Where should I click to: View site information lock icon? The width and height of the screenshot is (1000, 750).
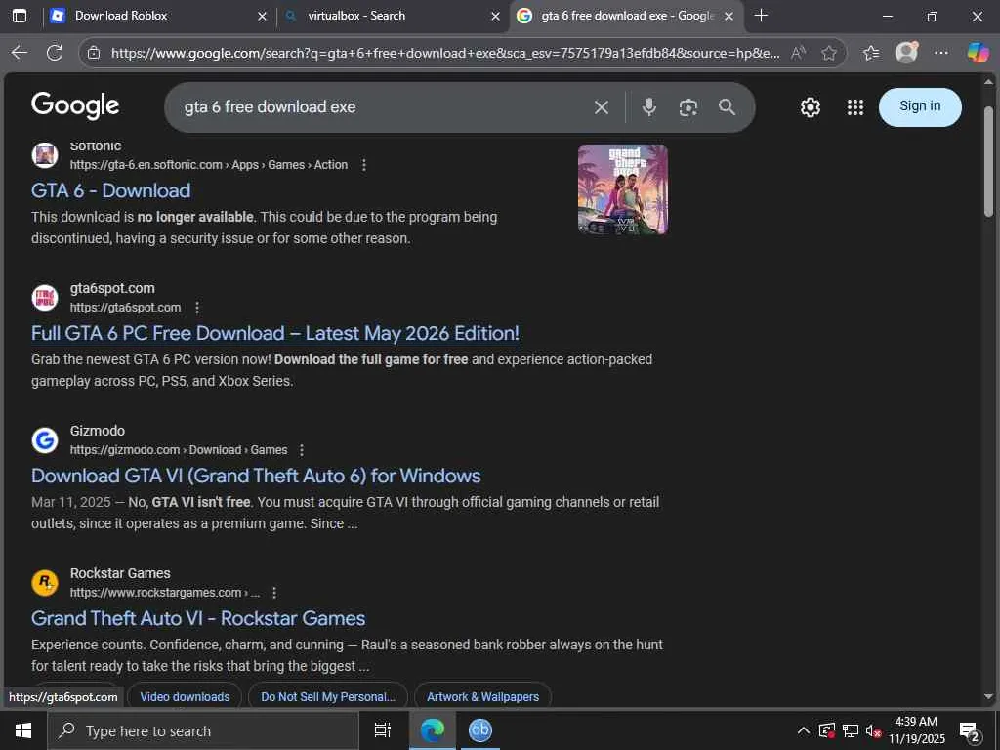click(94, 53)
